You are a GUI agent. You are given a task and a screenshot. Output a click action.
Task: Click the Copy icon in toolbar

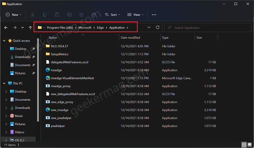45,15
